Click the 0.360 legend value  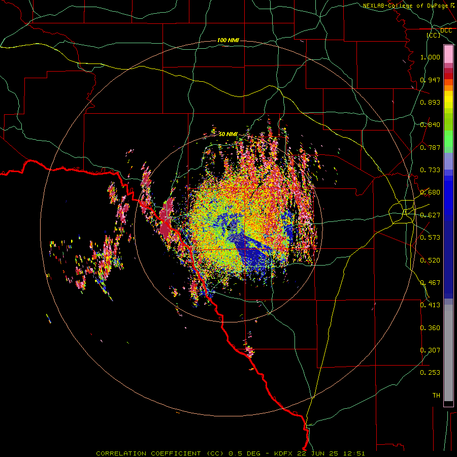[430, 328]
